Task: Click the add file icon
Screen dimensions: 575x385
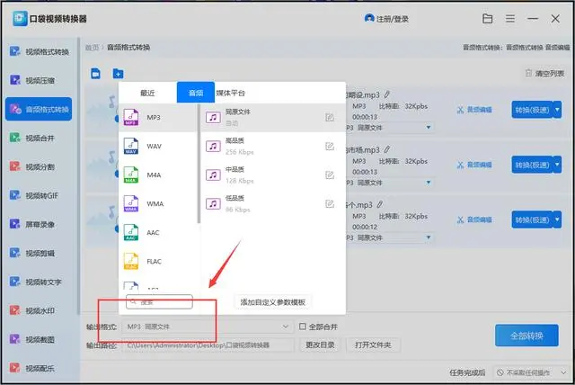Action: click(x=95, y=74)
